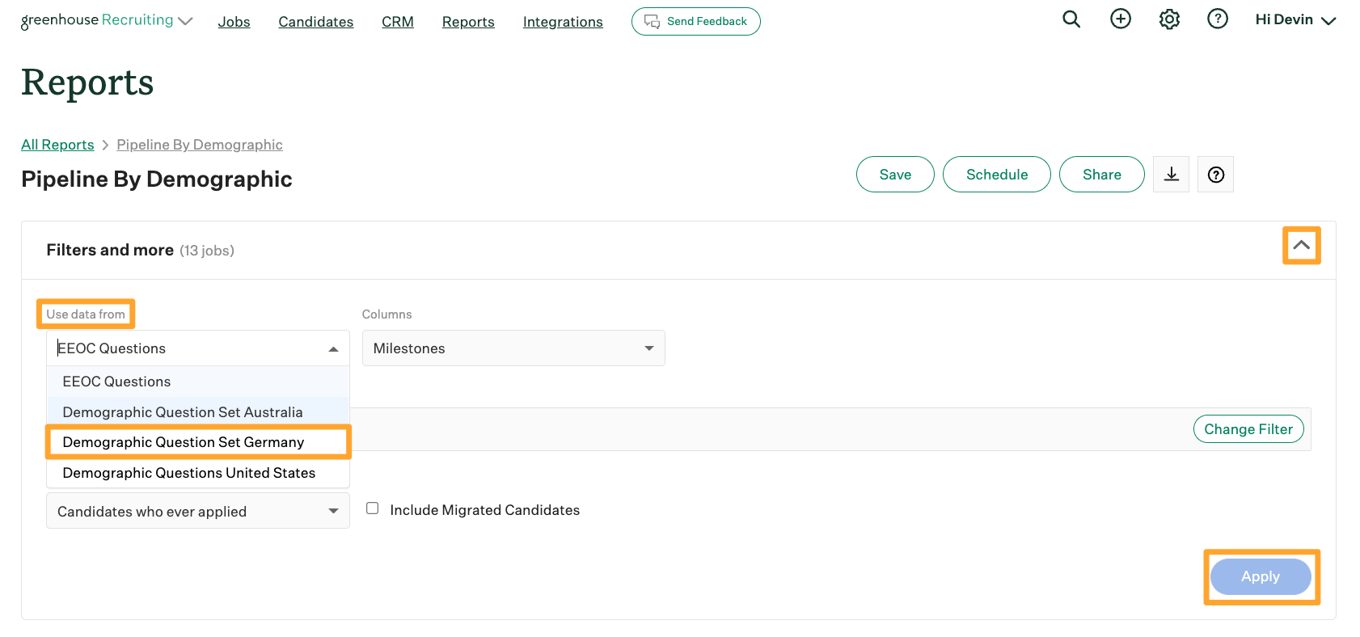The image size is (1360, 637).
Task: Select Demographic Question Set Australia option
Action: 198,412
